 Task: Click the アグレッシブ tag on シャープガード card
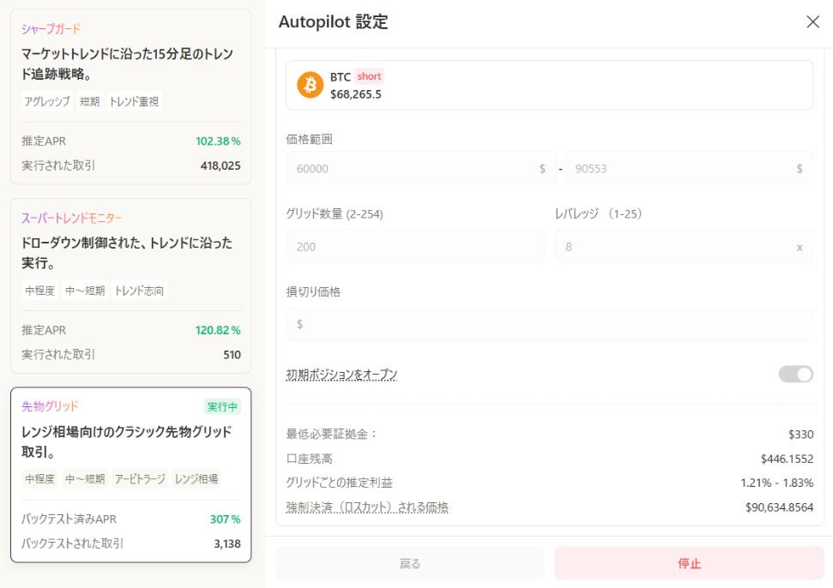[47, 101]
